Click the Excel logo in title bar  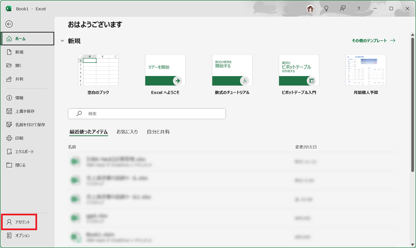(x=8, y=8)
